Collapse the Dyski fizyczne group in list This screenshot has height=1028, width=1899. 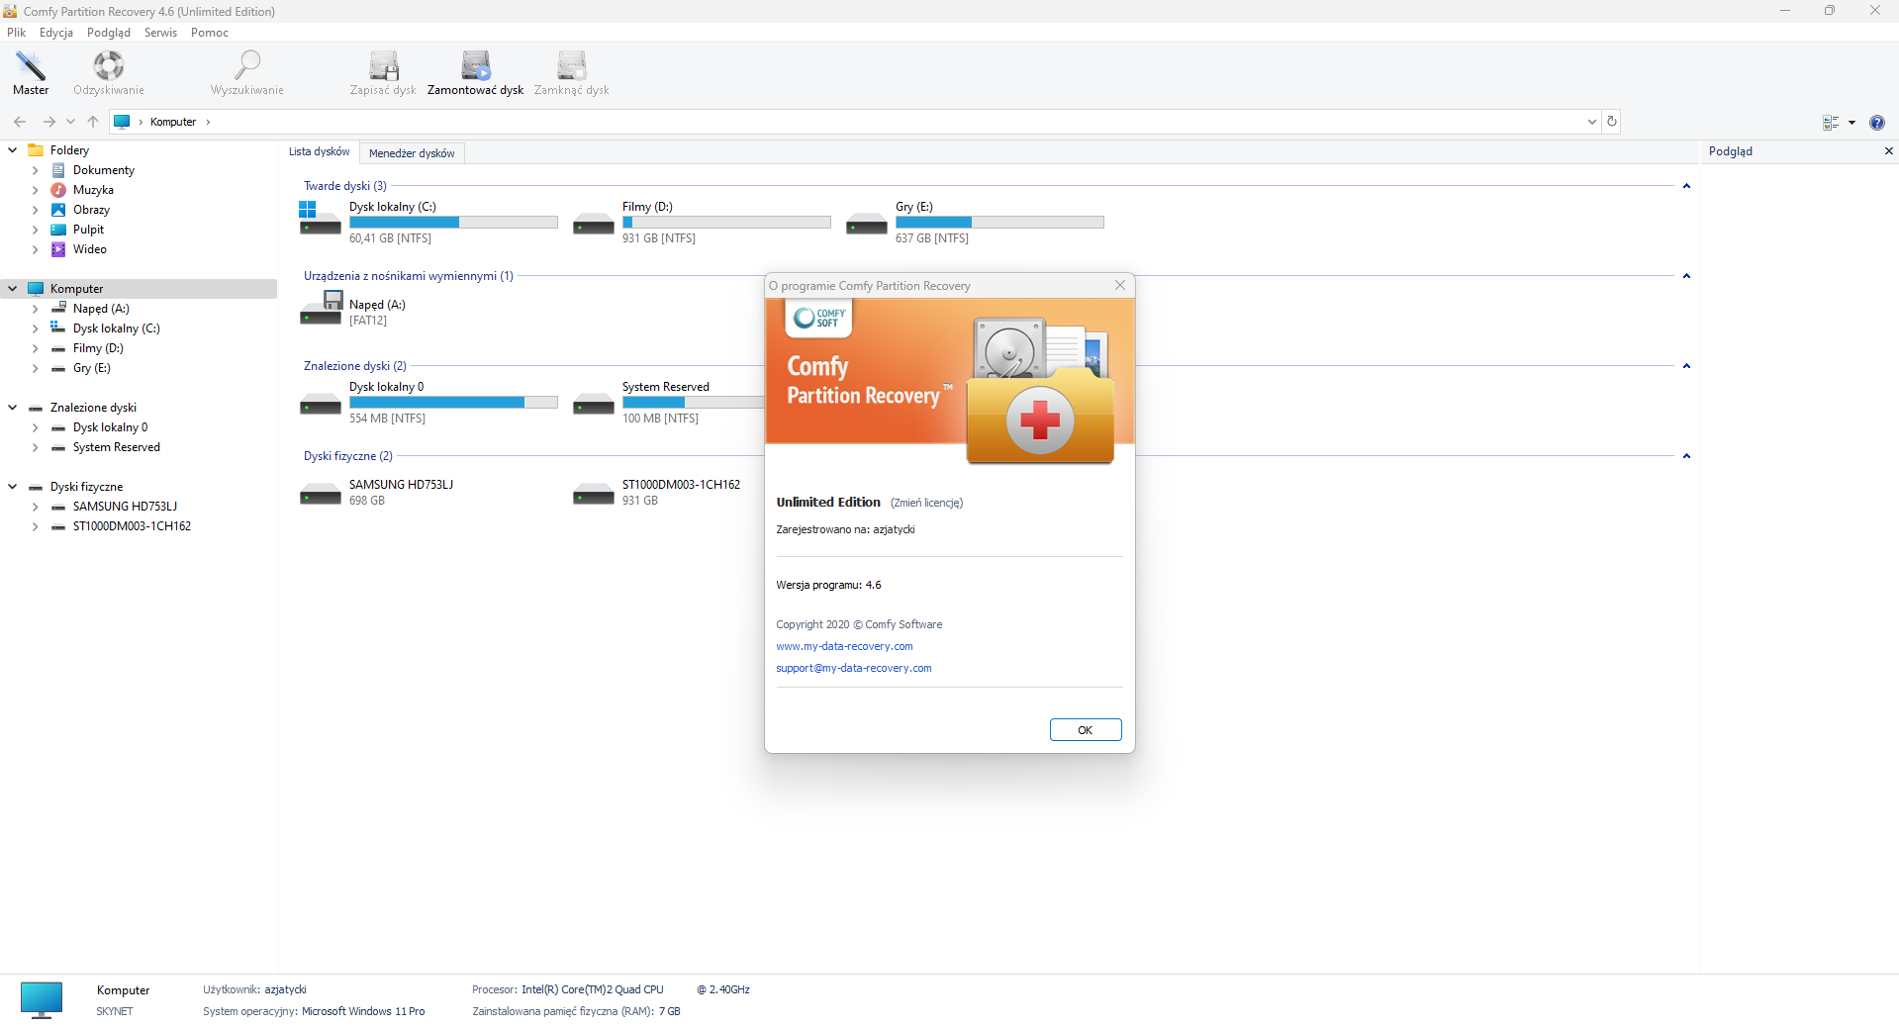tap(1686, 456)
